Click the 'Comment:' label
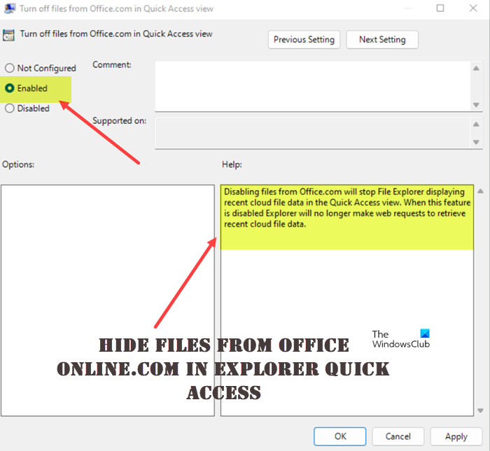Viewport: 490px width, 451px height. click(x=112, y=64)
